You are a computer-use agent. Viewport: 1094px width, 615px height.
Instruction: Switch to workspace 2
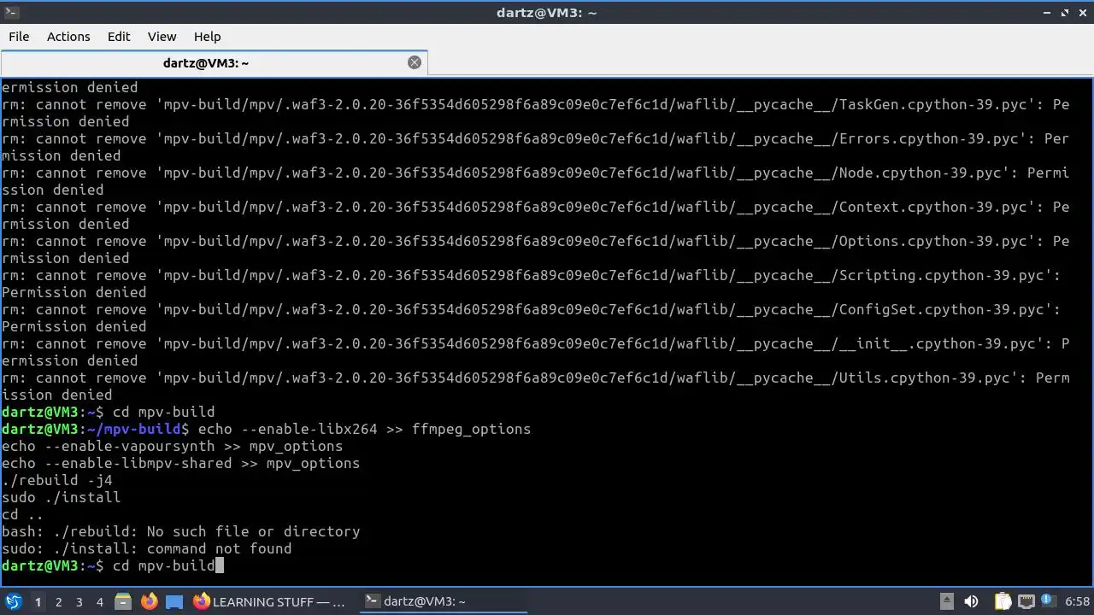[58, 602]
